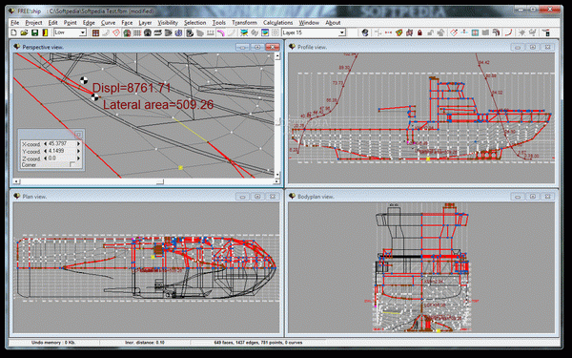Tick the Corner checkbox in the coordinates panel
Screen dimensions: 572x358
click(72, 165)
